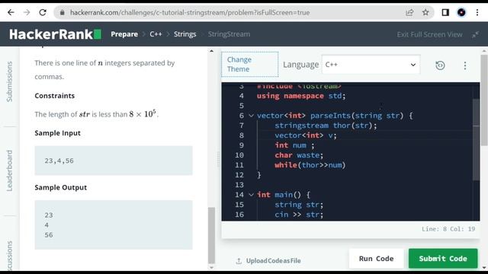Click code line 'string str;'
The width and height of the screenshot is (488, 274).
(x=299, y=205)
